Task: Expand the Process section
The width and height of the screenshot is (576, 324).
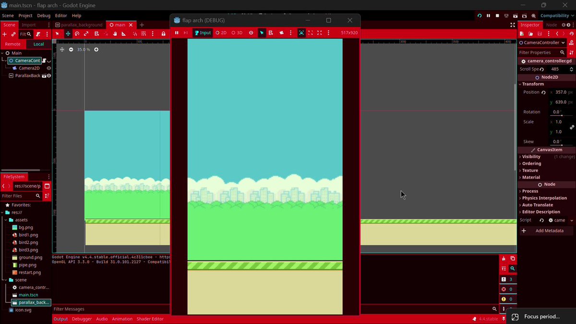Action: point(530,191)
